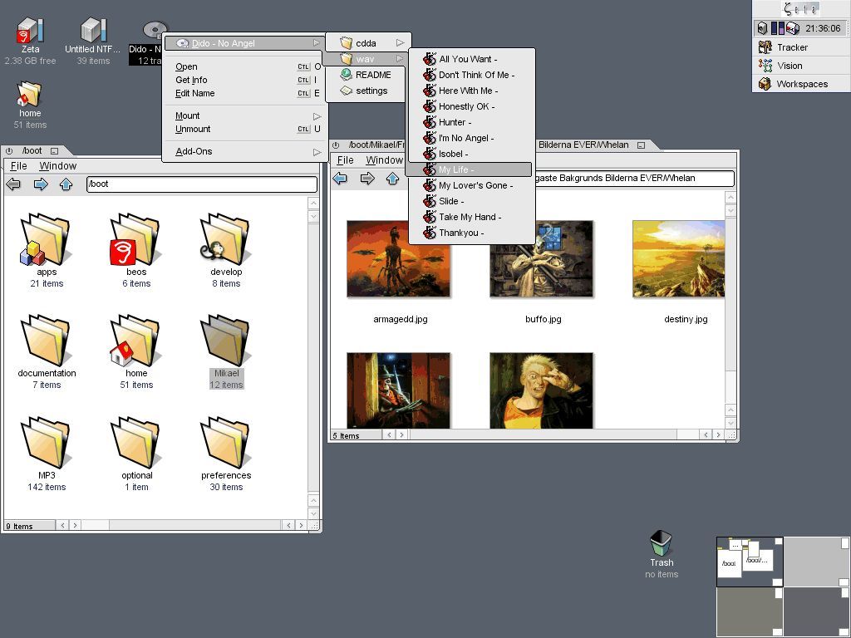Choose Get Info from context menu
The height and width of the screenshot is (638, 851).
tap(191, 81)
